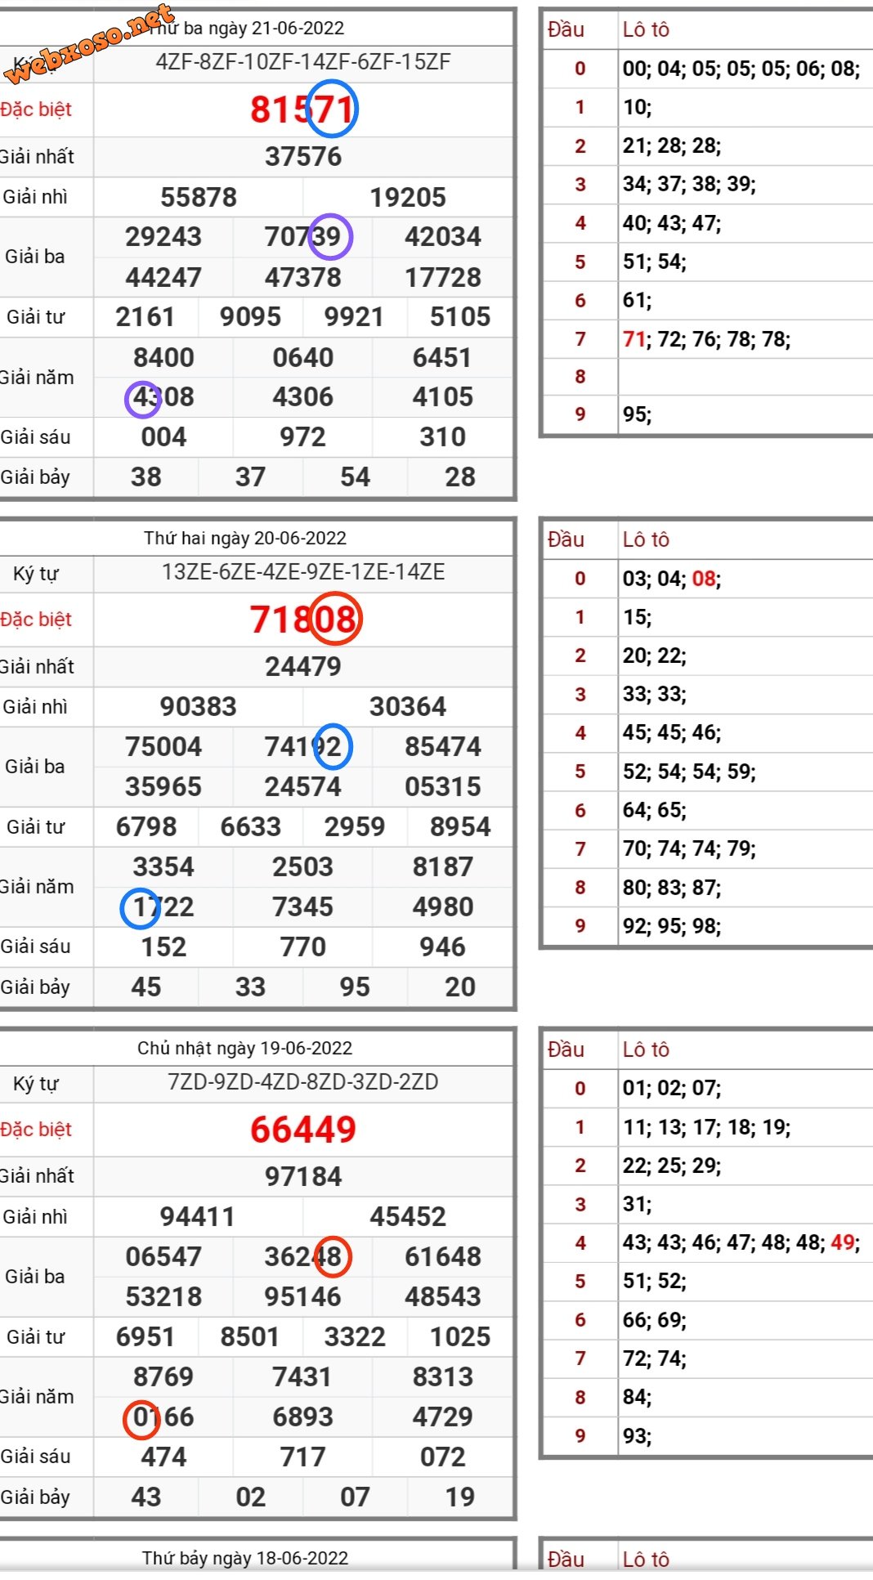Click fifth prize number 4729

click(443, 1417)
